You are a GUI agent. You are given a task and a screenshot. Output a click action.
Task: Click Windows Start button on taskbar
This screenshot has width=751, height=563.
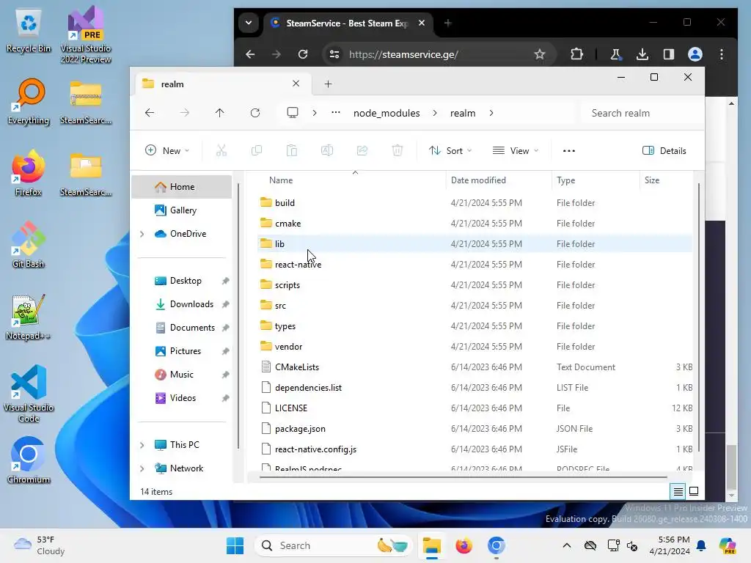(x=235, y=545)
